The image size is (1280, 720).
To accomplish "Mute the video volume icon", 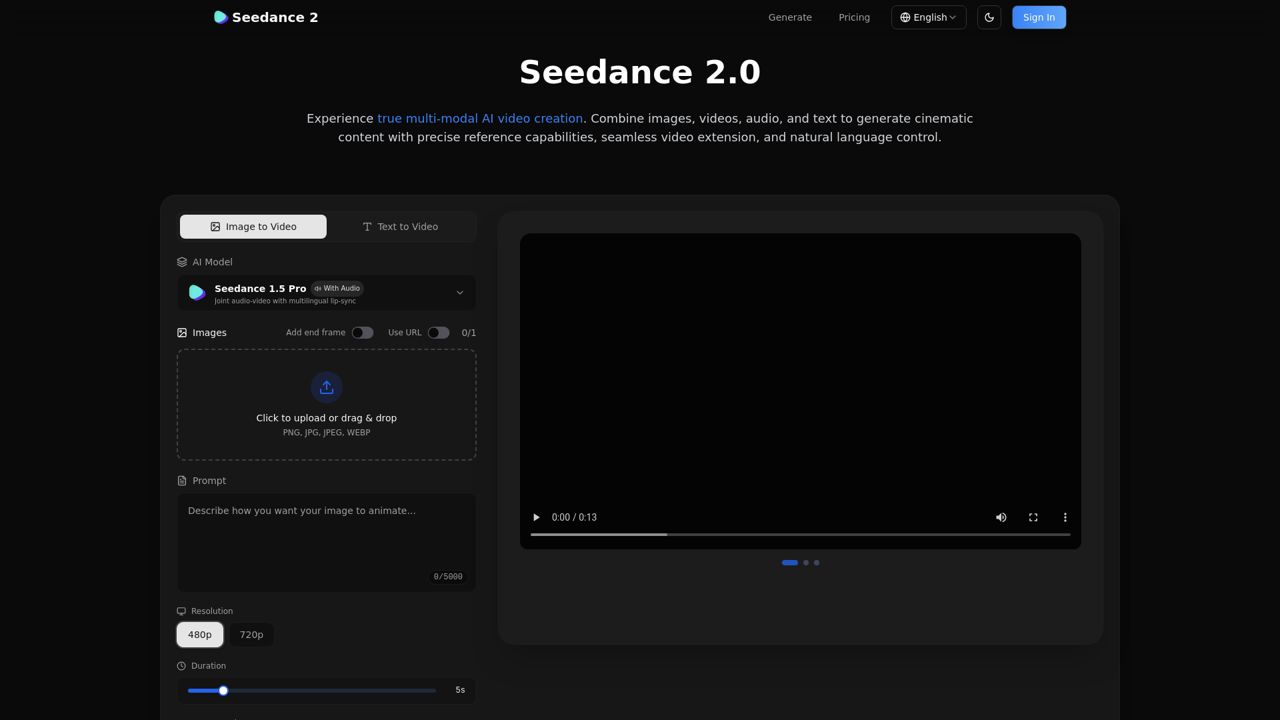I will pyautogui.click(x=1001, y=517).
